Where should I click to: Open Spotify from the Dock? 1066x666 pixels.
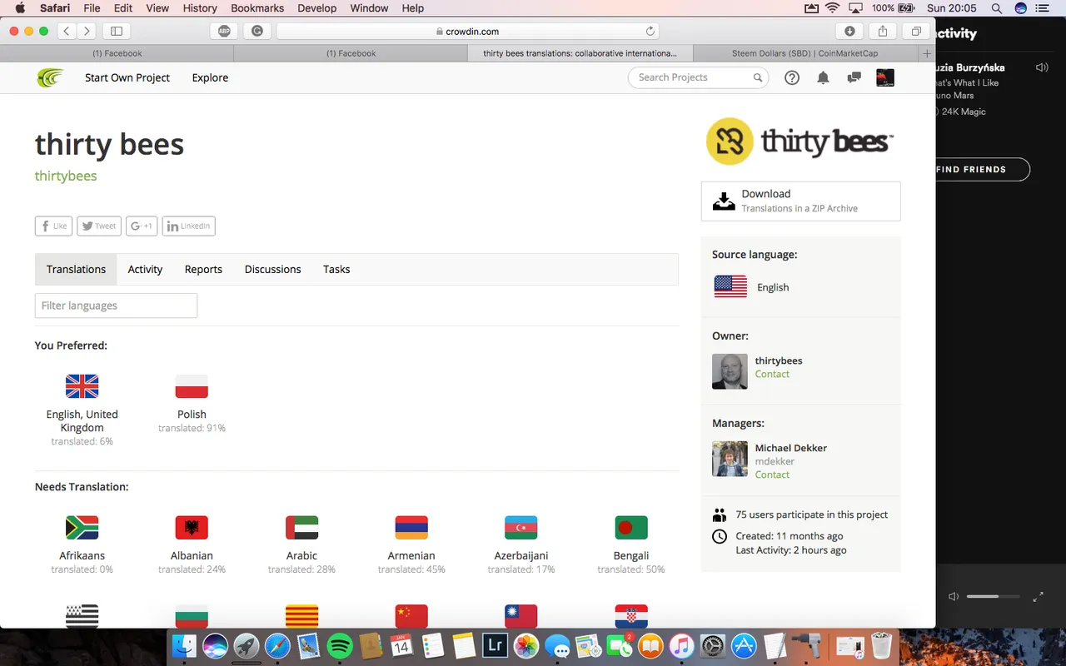(x=339, y=645)
